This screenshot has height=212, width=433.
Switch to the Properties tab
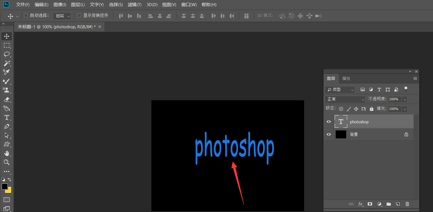(346, 78)
